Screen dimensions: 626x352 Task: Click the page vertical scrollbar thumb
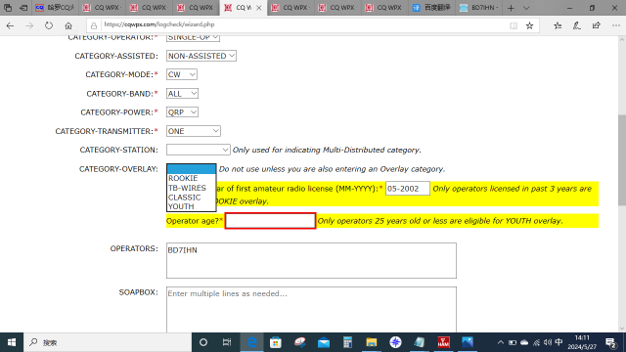pyautogui.click(x=622, y=160)
